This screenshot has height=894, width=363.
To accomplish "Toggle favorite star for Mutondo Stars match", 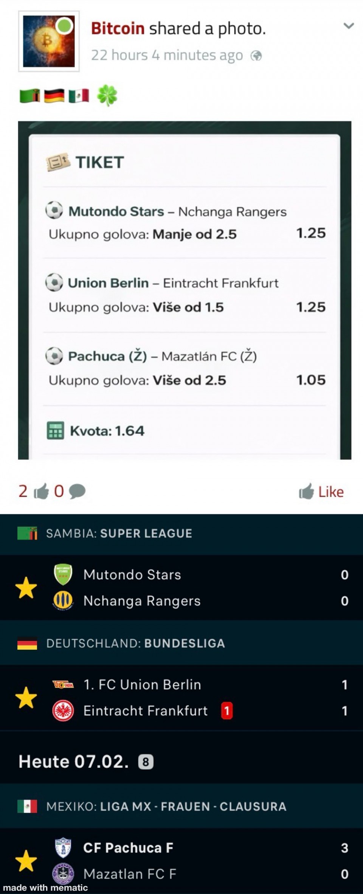I will click(x=26, y=588).
